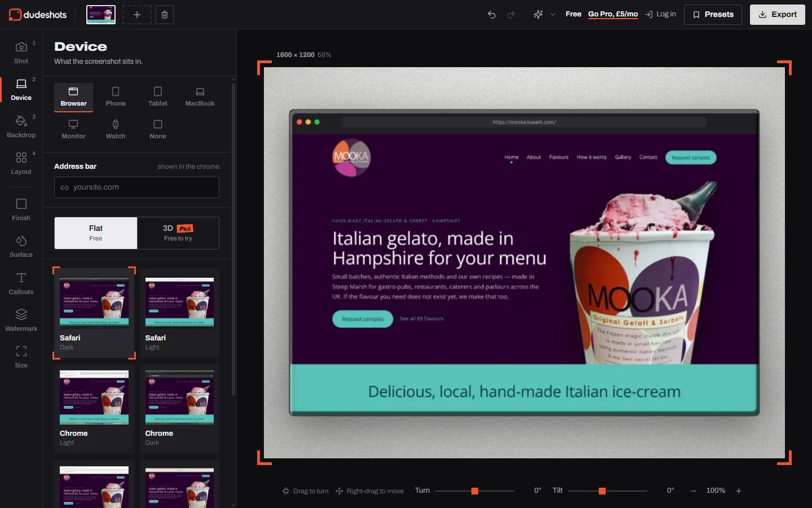The height and width of the screenshot is (508, 812).
Task: Zoom out with the minus button
Action: pyautogui.click(x=694, y=491)
